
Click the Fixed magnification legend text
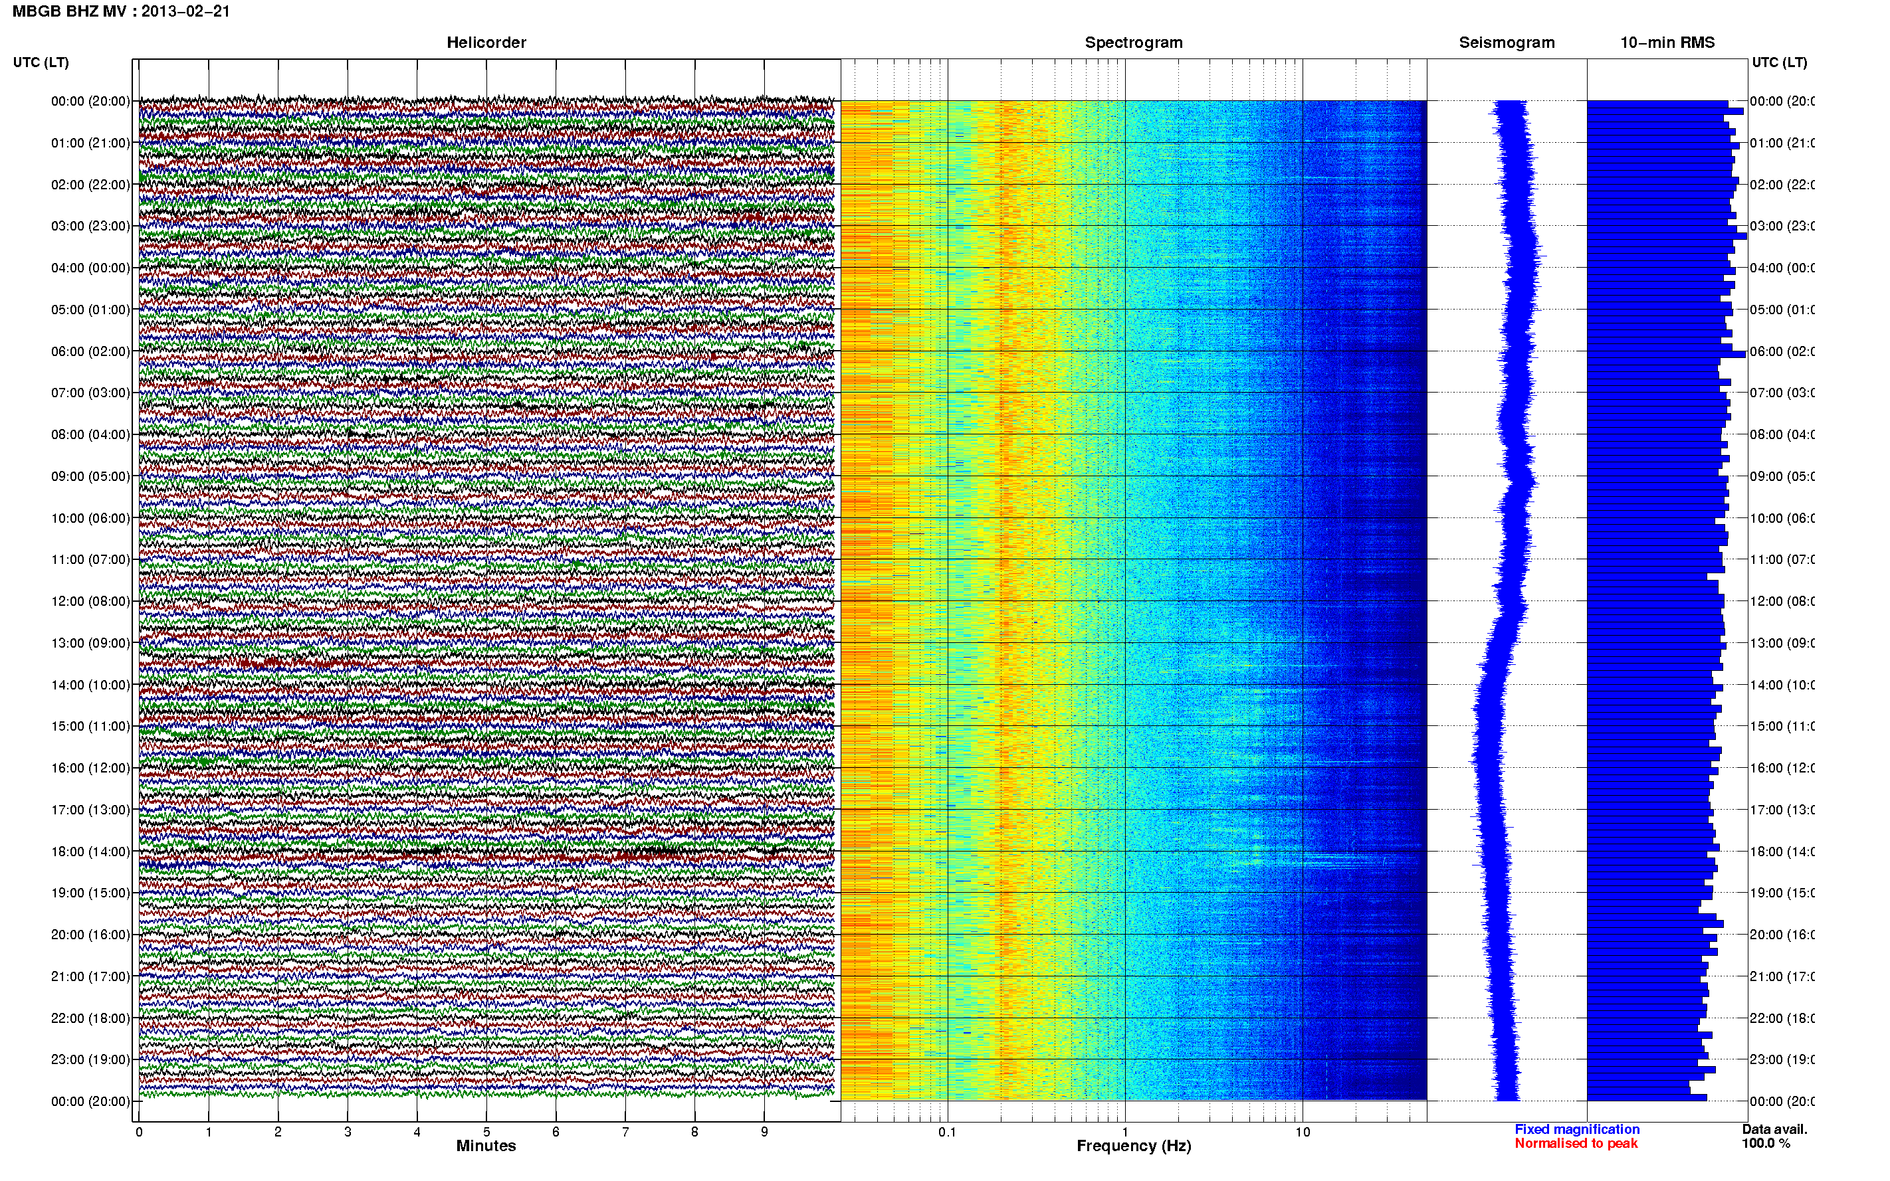pyautogui.click(x=1577, y=1129)
